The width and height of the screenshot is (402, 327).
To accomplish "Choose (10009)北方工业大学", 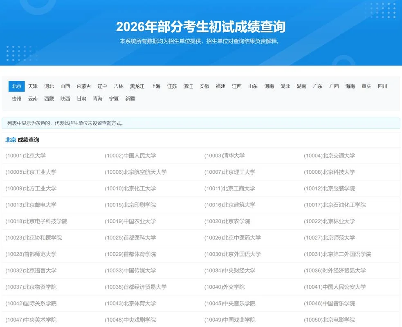I will click(31, 188).
